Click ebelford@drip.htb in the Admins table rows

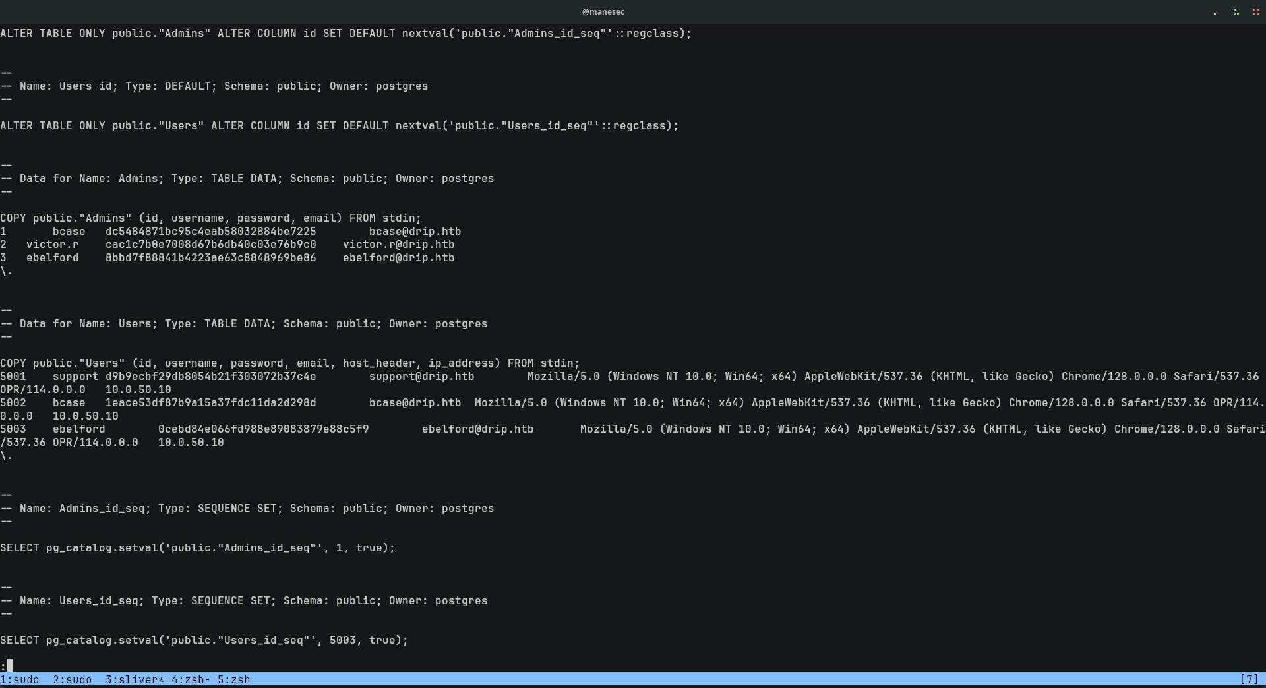pos(398,258)
